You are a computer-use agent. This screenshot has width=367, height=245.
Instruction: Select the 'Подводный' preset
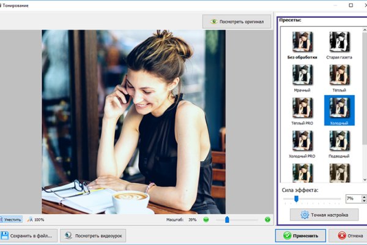click(339, 141)
